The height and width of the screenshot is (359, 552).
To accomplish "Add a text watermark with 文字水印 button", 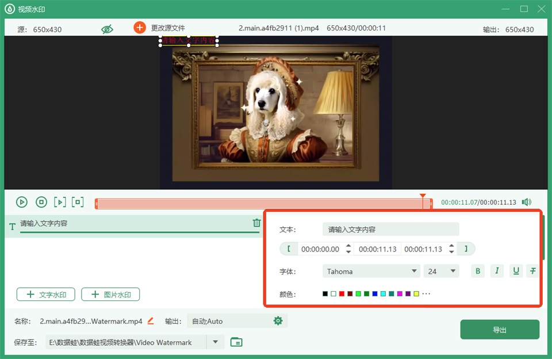I will click(x=46, y=295).
